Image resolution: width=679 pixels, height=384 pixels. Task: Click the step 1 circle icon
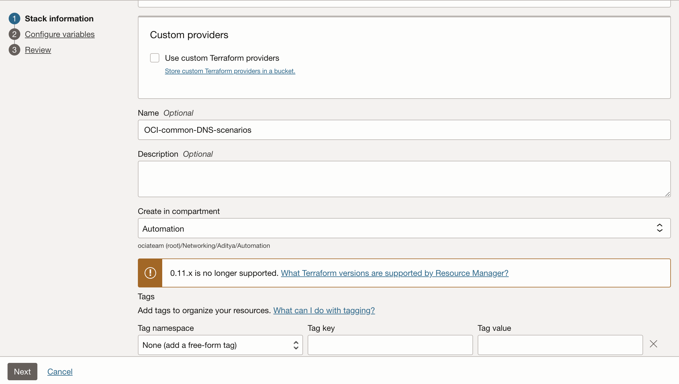tap(14, 19)
